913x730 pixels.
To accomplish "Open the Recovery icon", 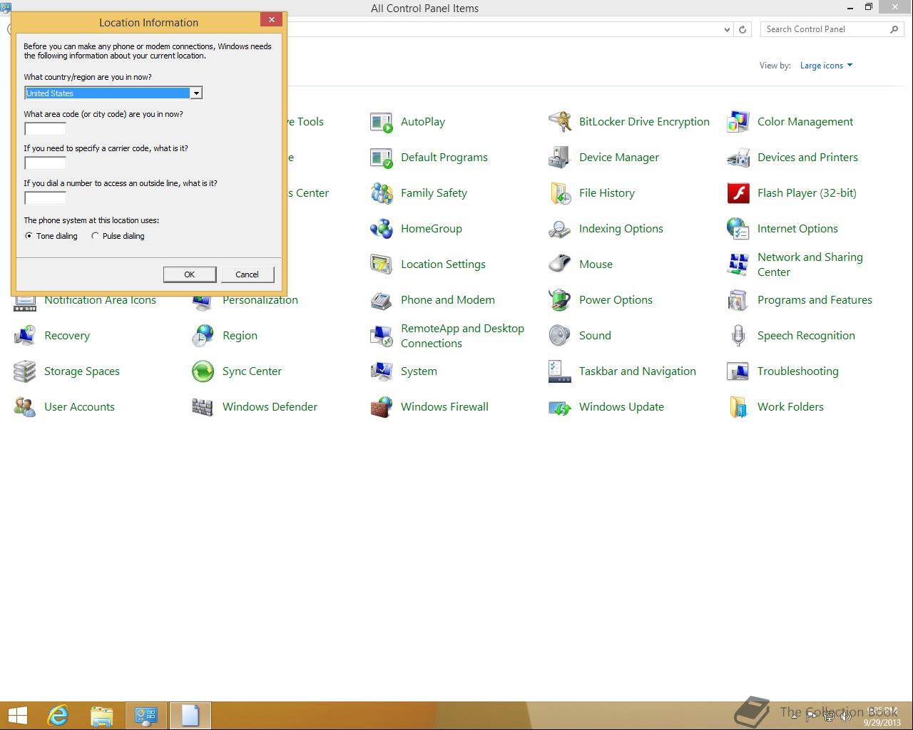I will tap(25, 336).
